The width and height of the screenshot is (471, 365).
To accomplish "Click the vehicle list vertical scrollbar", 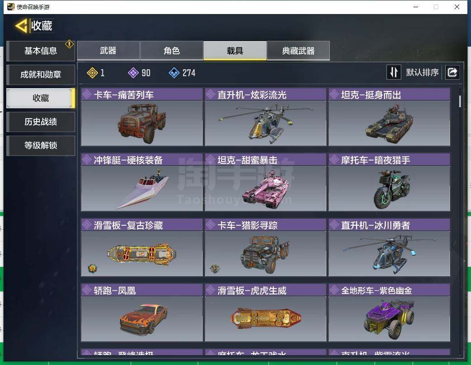I will [x=460, y=101].
